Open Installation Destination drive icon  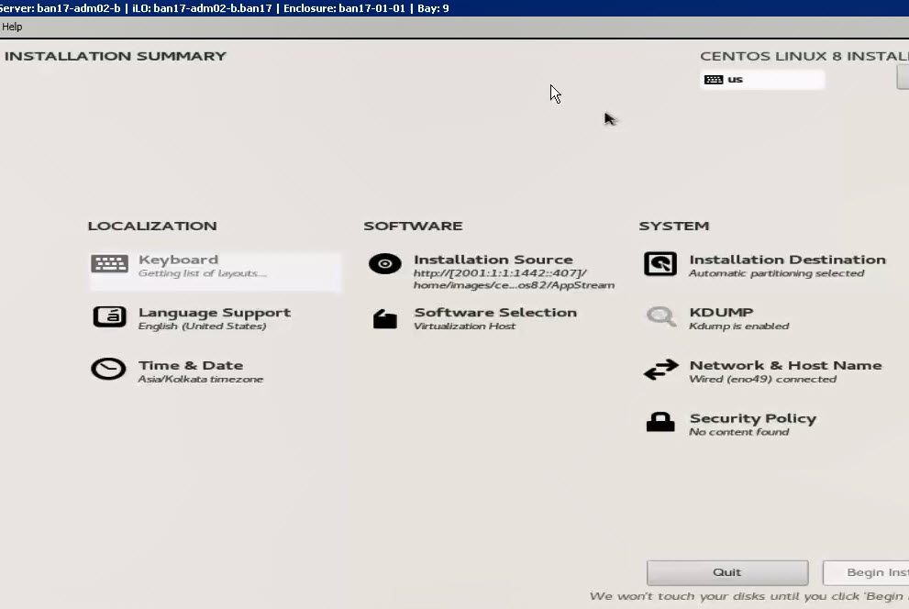pyautogui.click(x=659, y=264)
